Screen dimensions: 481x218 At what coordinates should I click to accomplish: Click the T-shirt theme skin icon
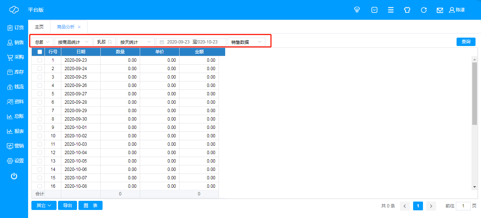pos(407,10)
